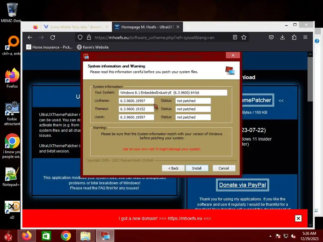Bookmark this page with the star icon
Screen dimensions: 323x242
point(244,37)
